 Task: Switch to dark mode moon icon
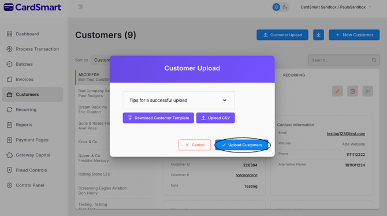[x=285, y=7]
